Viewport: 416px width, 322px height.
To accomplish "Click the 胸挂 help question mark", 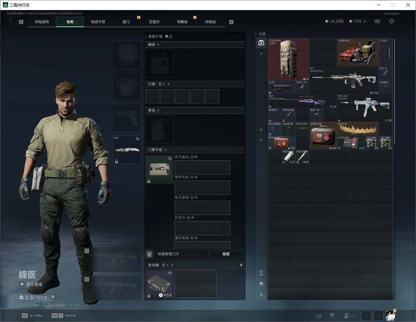I will point(158,45).
